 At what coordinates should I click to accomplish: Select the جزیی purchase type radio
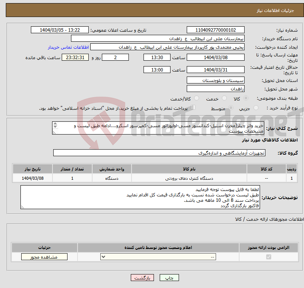coord(256,107)
